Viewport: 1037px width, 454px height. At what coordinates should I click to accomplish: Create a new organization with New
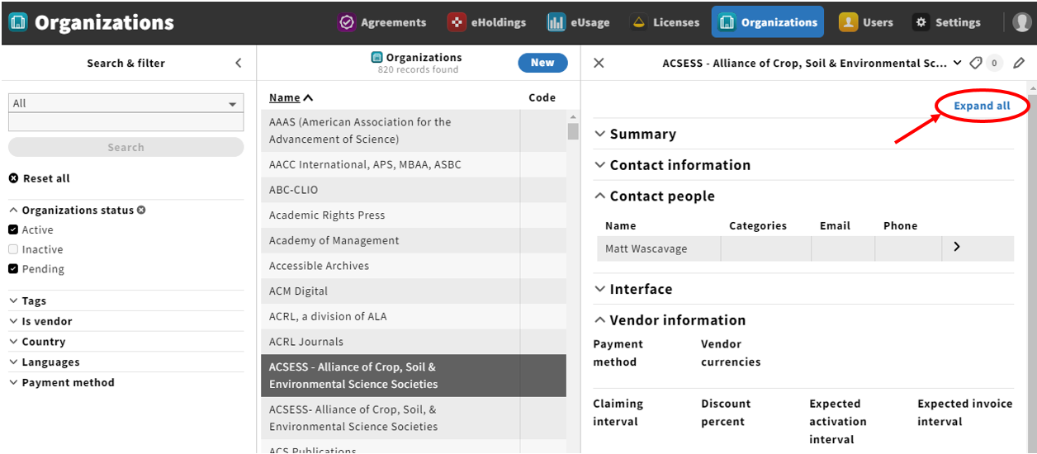[x=542, y=63]
